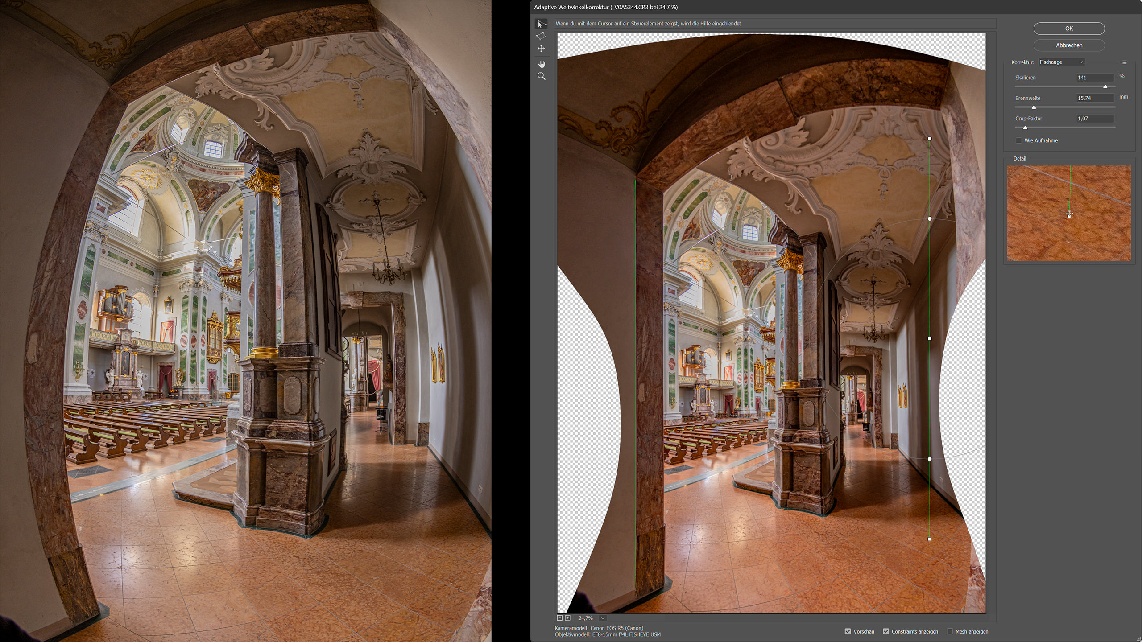
Task: Select the Move tool
Action: click(x=541, y=49)
